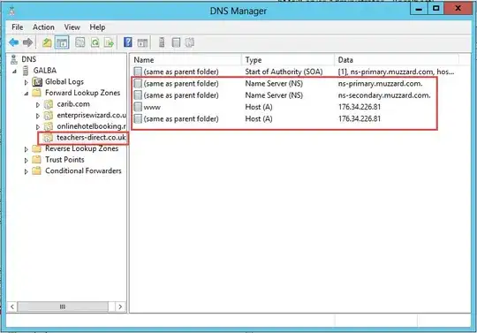Click the Forward Lookup Zones folder icon
477x333 pixels.
[36, 93]
